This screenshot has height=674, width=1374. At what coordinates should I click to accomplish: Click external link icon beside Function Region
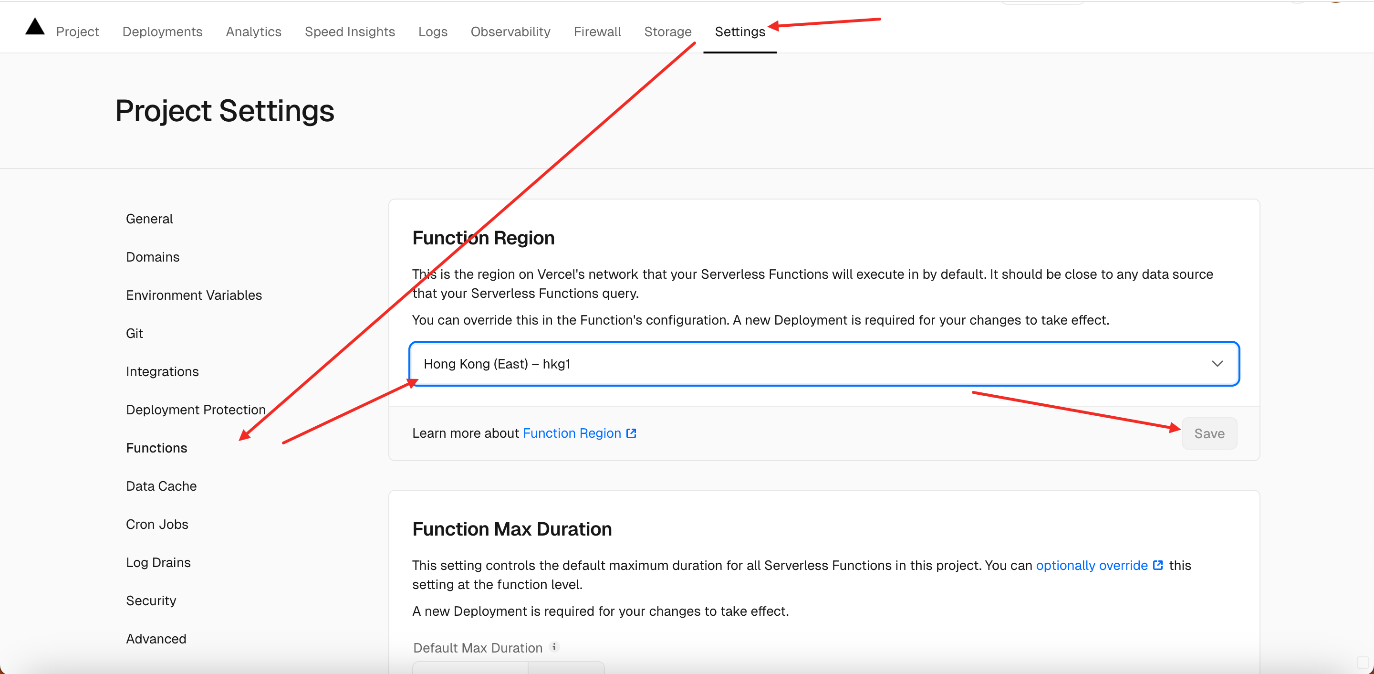[x=632, y=433]
